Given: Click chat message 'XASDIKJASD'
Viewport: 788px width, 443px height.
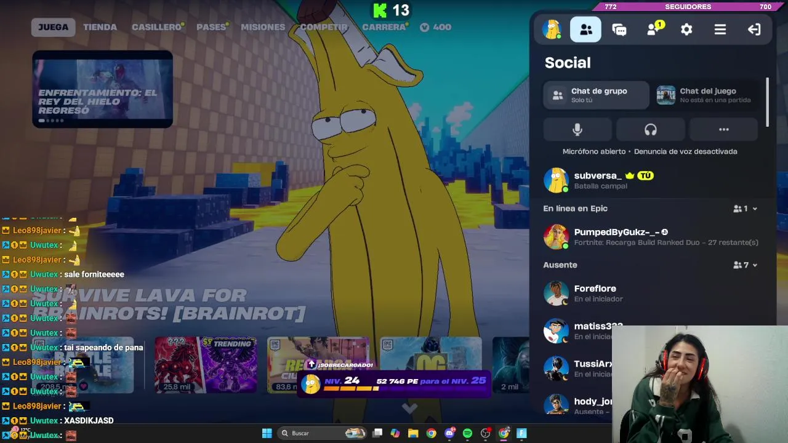Looking at the screenshot, I should click(89, 421).
